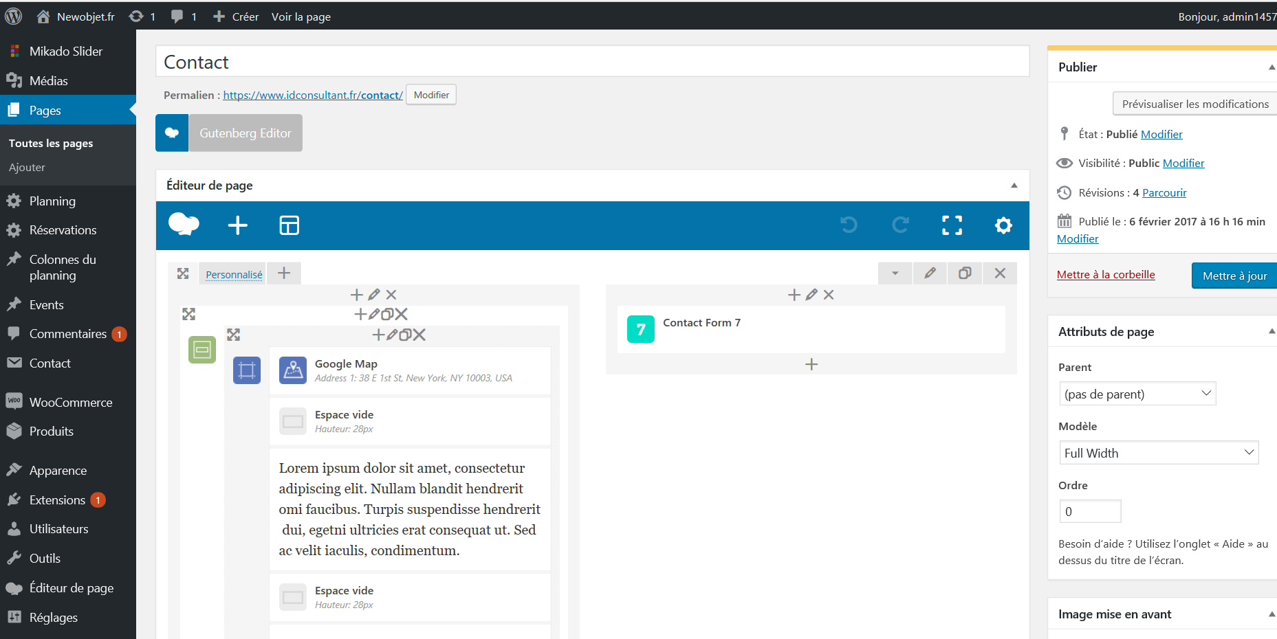Toggle row collapse dropdown arrow
The width and height of the screenshot is (1277, 639).
point(895,273)
